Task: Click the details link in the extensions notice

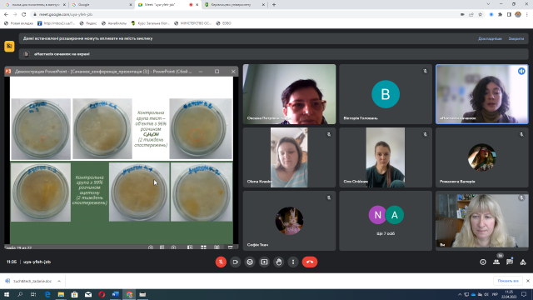Action: [x=490, y=38]
